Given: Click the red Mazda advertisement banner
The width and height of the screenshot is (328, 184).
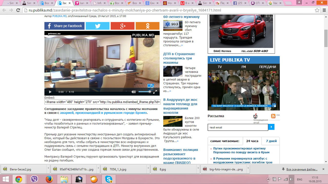Looking at the screenshot, I should (x=241, y=34).
